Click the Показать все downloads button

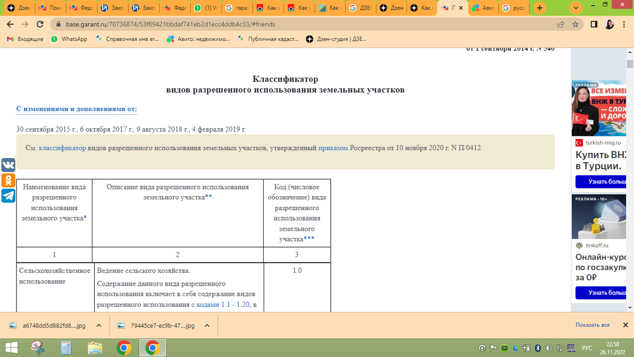[x=593, y=325]
